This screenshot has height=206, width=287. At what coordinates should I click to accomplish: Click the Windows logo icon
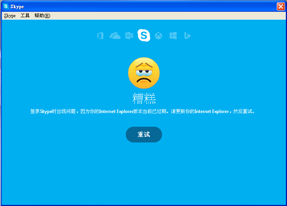(173, 36)
